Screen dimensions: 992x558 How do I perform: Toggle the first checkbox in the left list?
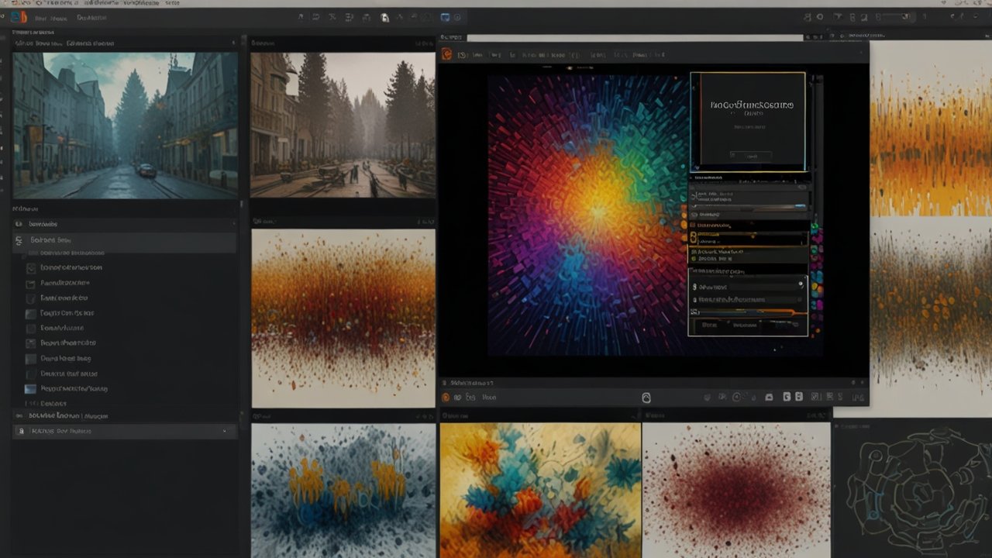point(31,268)
